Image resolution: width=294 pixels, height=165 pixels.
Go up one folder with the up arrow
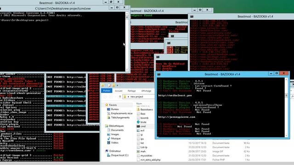(120, 97)
